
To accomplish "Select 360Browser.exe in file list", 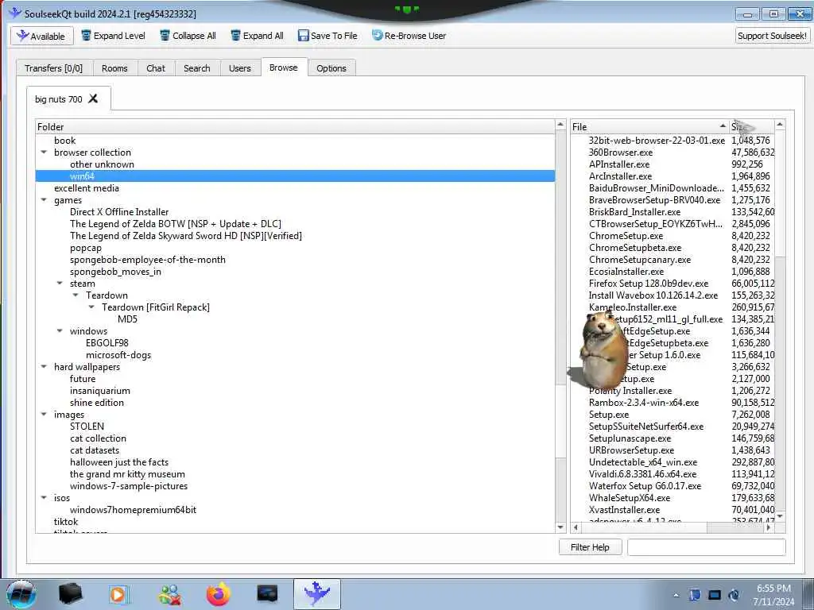I will (x=621, y=152).
